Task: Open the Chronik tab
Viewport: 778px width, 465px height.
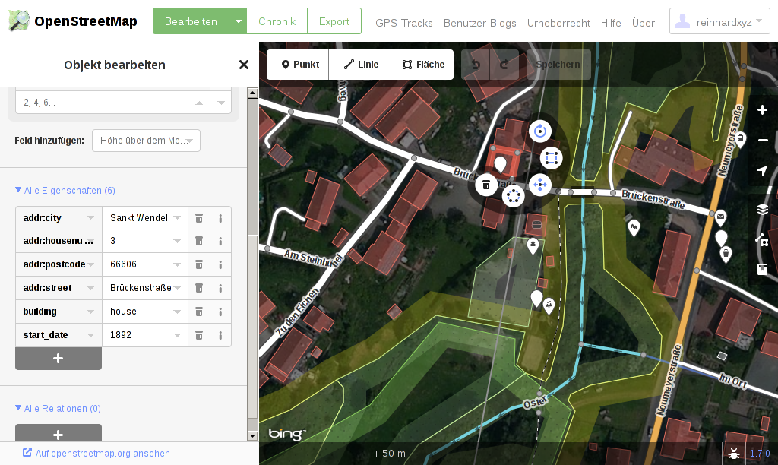Action: click(x=277, y=22)
